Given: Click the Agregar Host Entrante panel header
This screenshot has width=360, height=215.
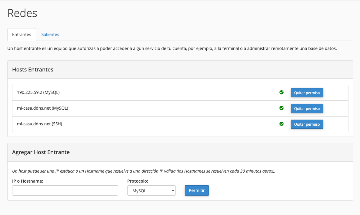Looking at the screenshot, I should 41,152.
